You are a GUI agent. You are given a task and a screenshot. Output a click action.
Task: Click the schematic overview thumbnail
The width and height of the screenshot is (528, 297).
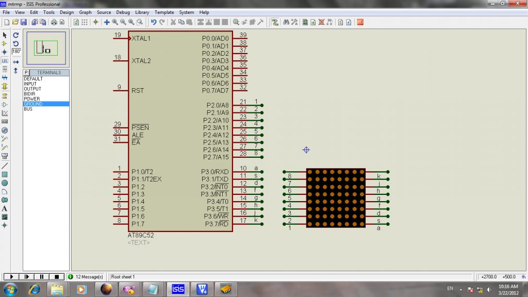46,49
